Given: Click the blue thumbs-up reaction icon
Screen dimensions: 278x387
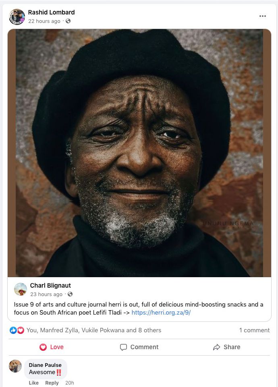Looking at the screenshot, I should [x=13, y=330].
